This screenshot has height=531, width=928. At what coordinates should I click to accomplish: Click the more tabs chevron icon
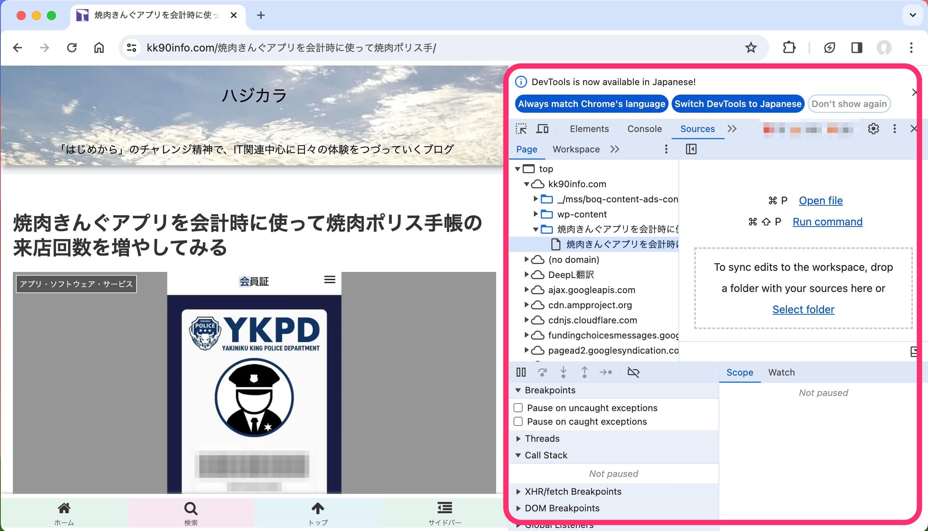[x=733, y=128]
